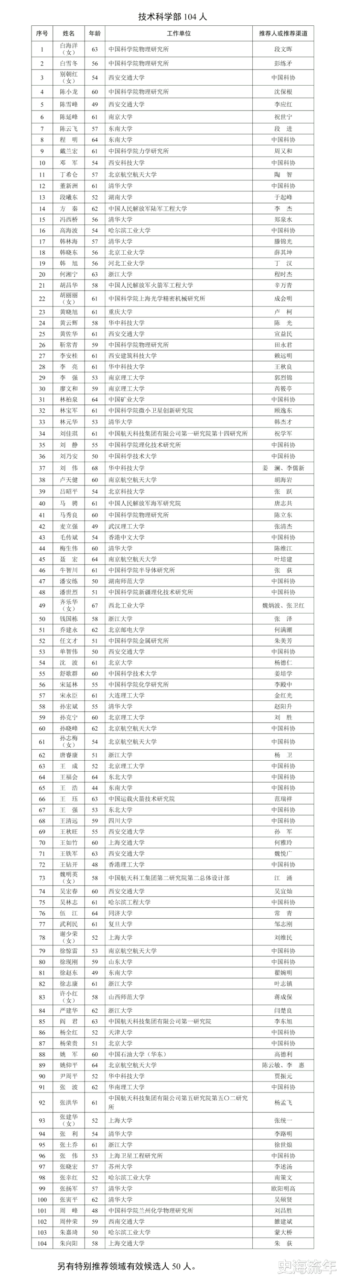
Task: Click 中国科学院兰州化学物理研究所 in row 101
Action: [x=150, y=1210]
